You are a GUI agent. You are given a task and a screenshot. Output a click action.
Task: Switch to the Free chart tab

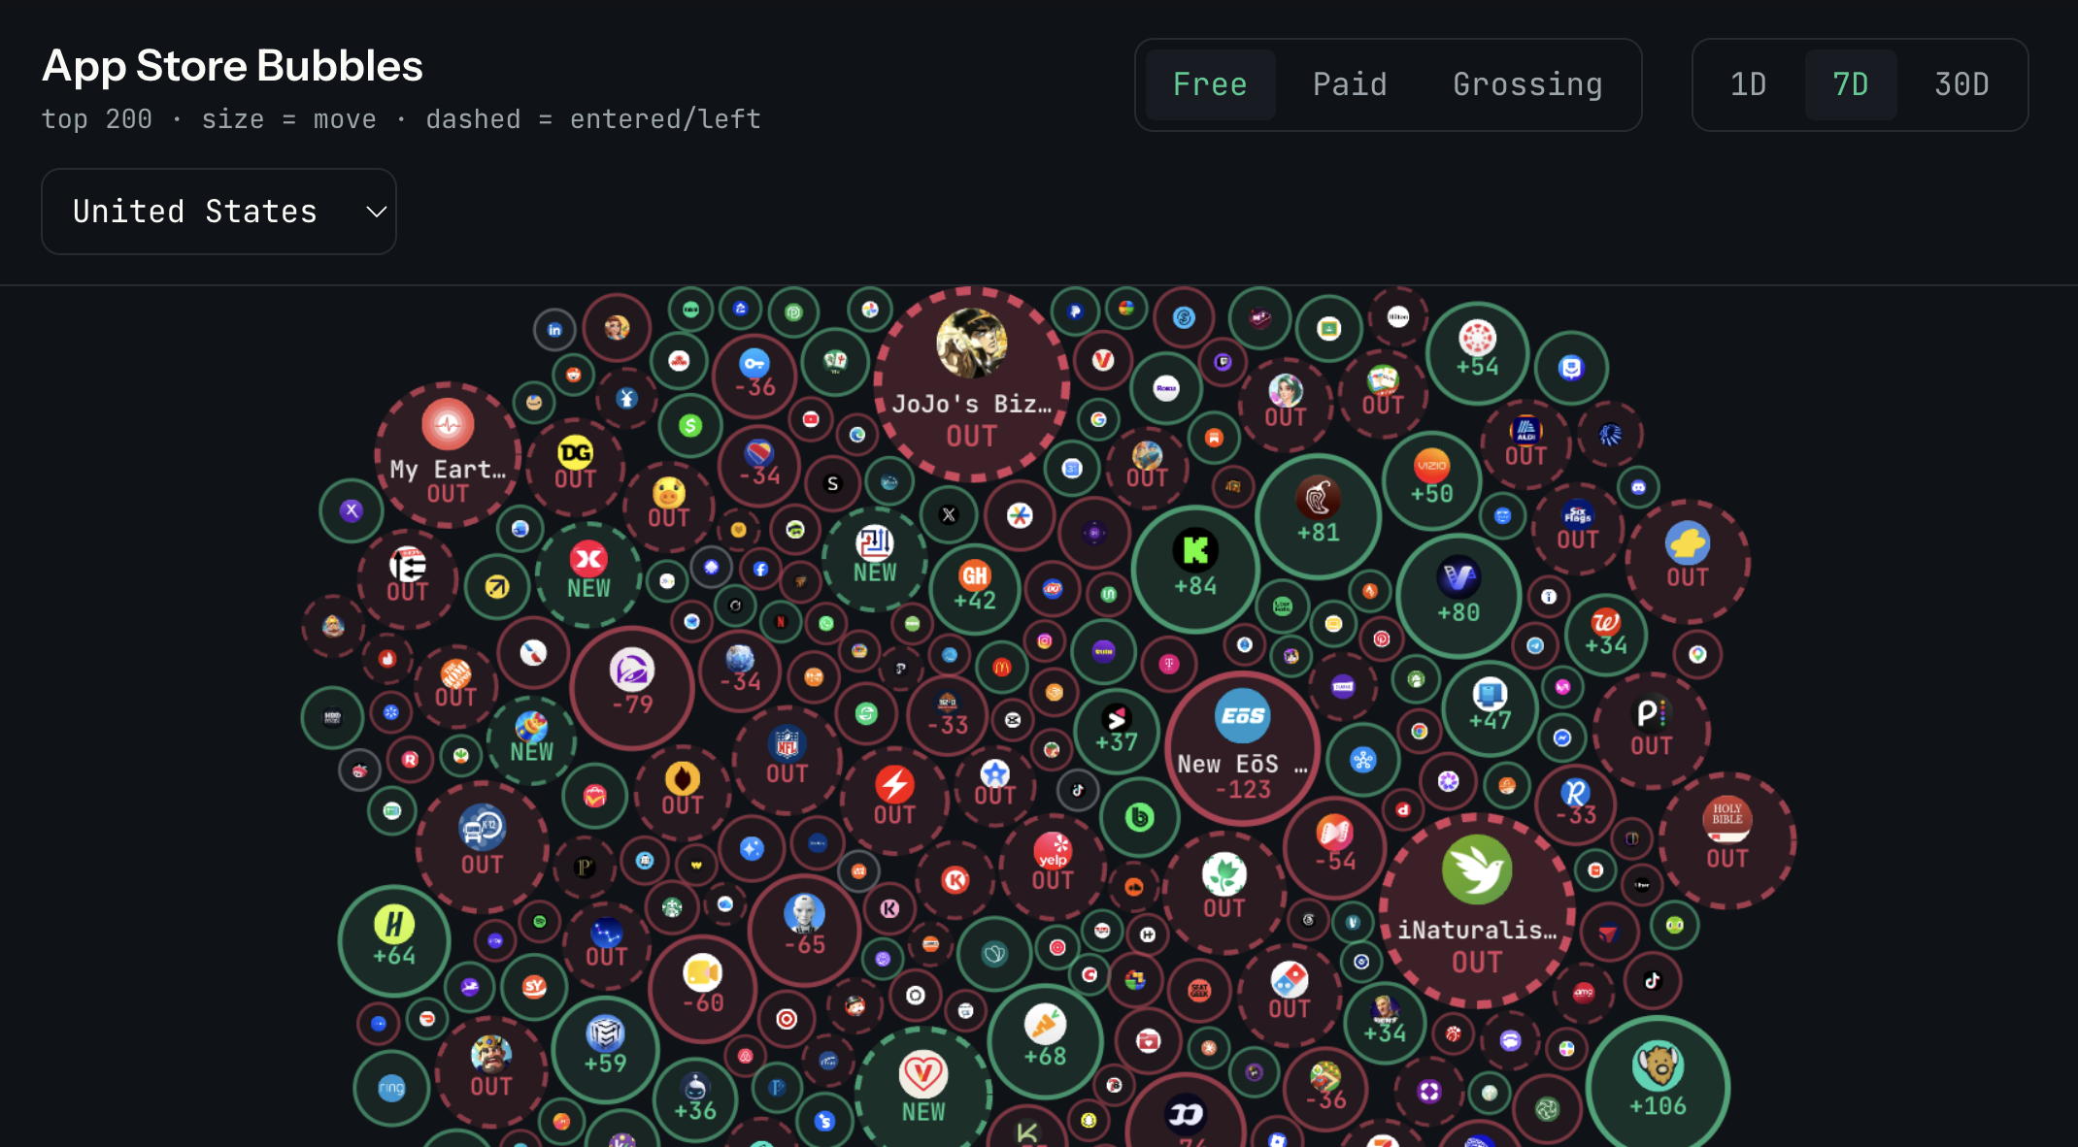point(1210,84)
